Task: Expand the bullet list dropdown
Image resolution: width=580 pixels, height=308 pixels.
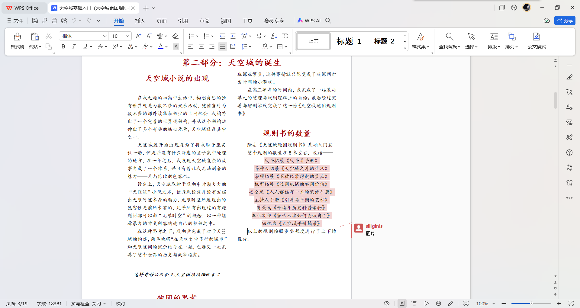Action: click(197, 36)
